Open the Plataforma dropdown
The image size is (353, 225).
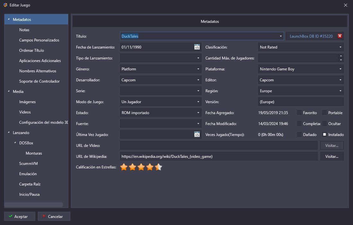340,69
